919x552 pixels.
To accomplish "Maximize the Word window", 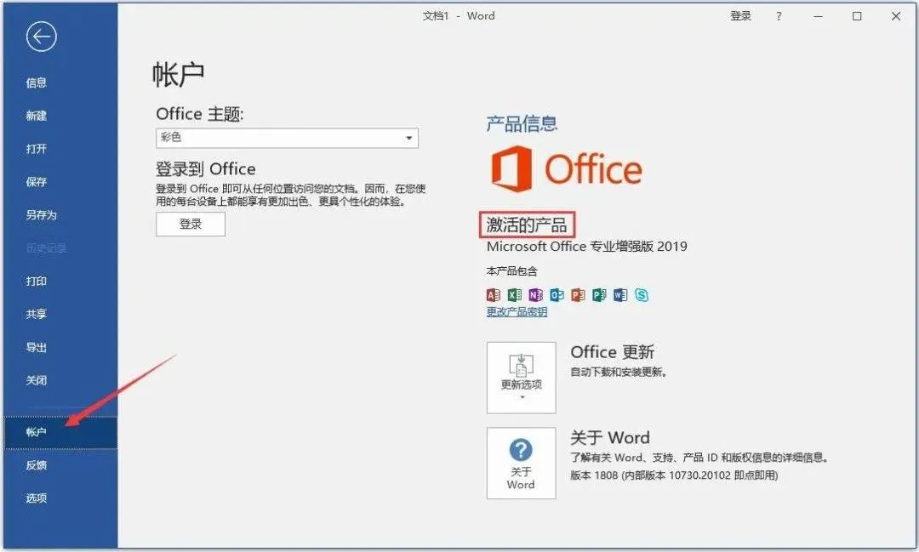I will (857, 16).
